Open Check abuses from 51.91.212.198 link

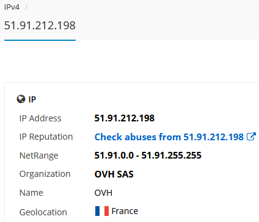pyautogui.click(x=169, y=137)
